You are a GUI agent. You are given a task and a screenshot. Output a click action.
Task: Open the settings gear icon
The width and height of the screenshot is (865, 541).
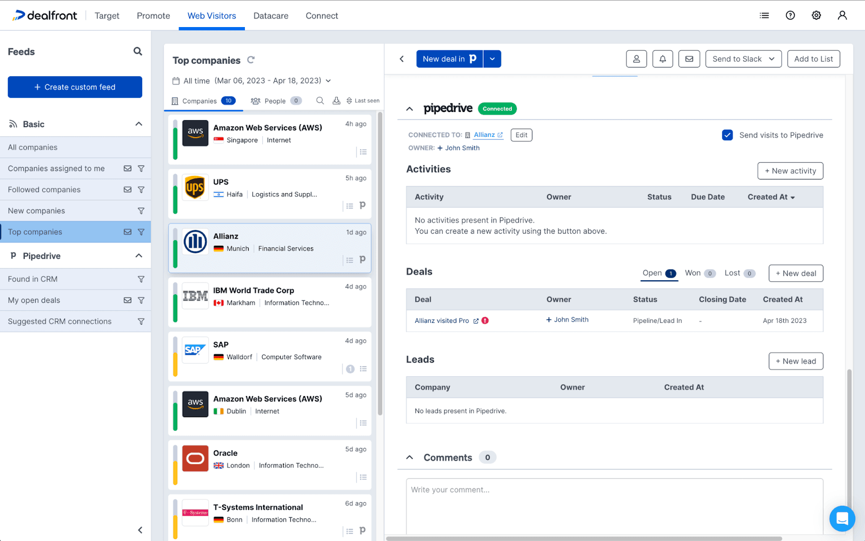(816, 16)
